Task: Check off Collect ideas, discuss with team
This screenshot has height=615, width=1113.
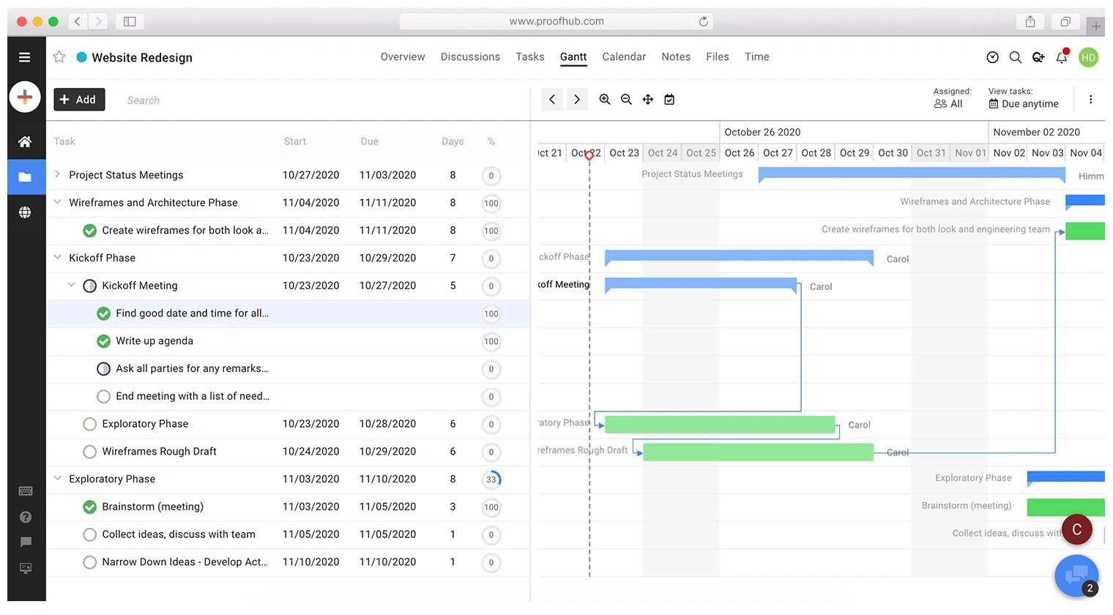Action: (90, 534)
